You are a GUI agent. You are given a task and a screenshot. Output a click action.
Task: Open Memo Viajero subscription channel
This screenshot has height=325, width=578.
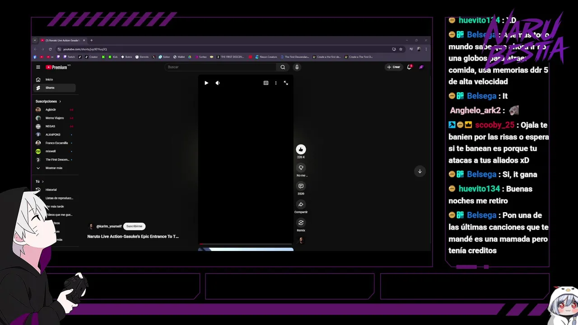54,118
